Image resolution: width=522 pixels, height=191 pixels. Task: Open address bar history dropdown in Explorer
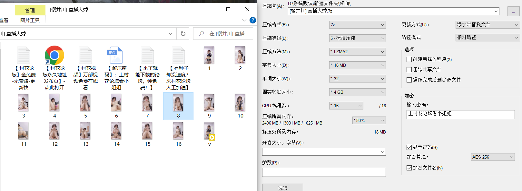[170, 34]
